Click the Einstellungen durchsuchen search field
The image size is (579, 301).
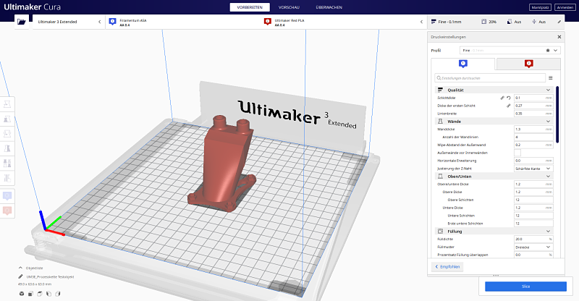(489, 77)
